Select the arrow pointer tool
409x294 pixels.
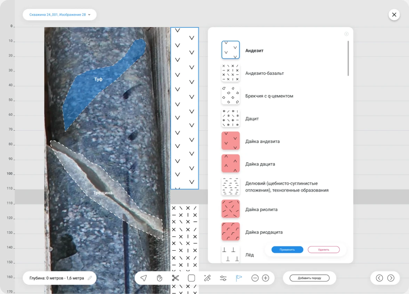pyautogui.click(x=143, y=278)
